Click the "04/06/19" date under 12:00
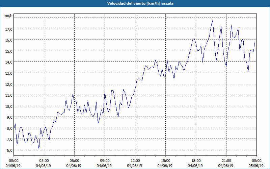This screenshot has width=270, height=169. pos(134,166)
